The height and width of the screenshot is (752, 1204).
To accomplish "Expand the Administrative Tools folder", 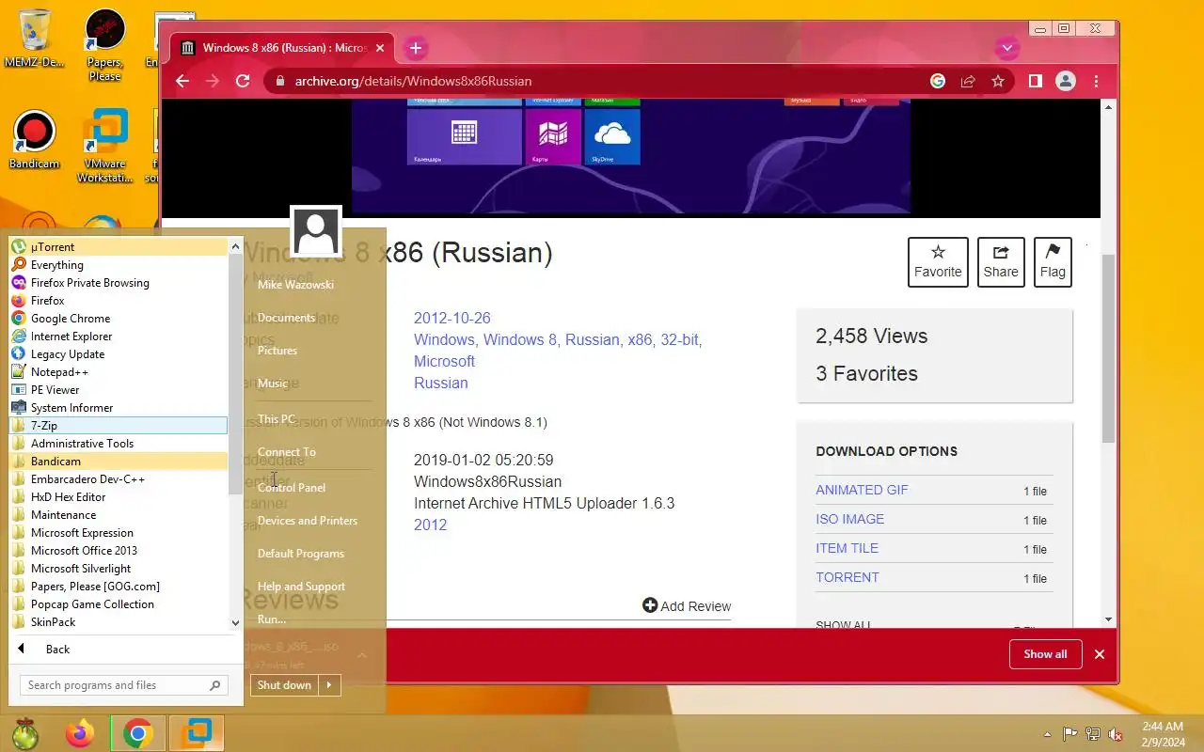I will pos(119,444).
